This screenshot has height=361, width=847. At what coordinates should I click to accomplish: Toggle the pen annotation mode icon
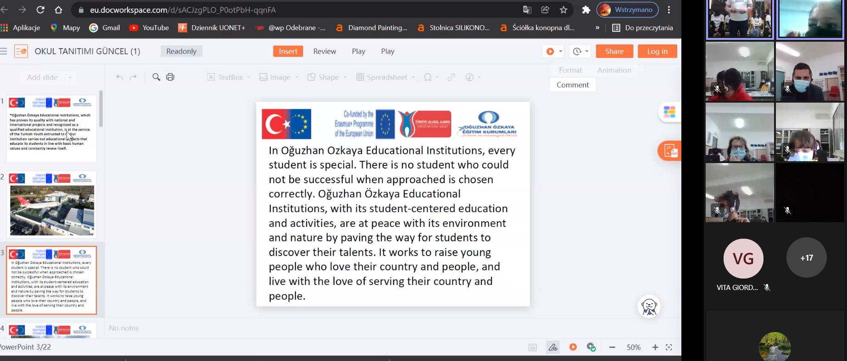pyautogui.click(x=553, y=347)
